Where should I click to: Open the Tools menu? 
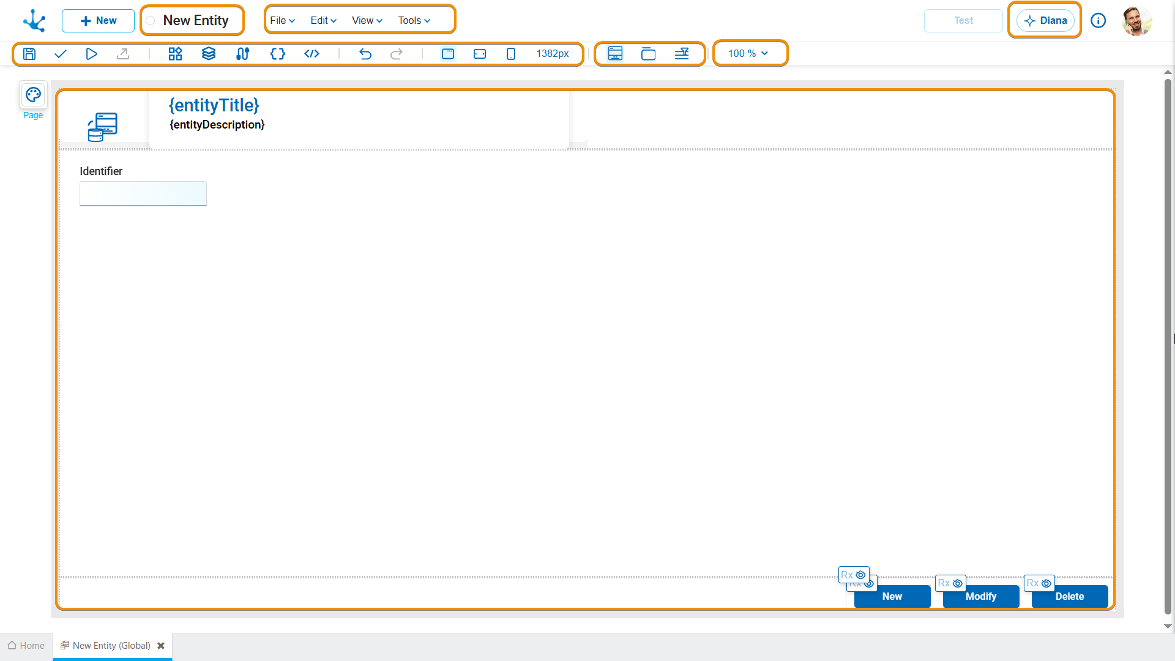tap(414, 20)
